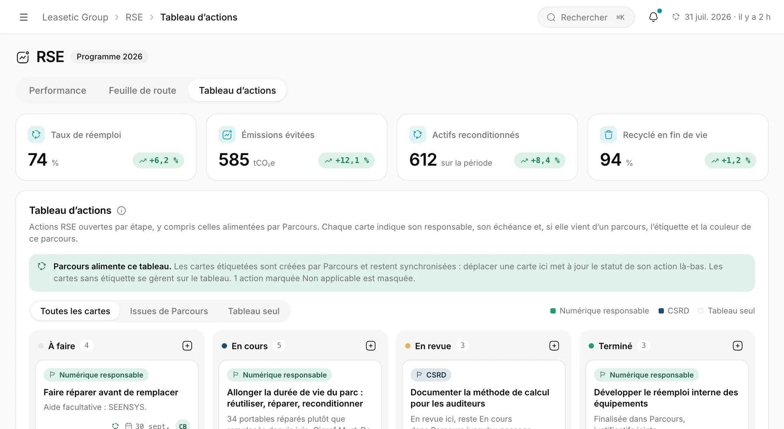The width and height of the screenshot is (784, 429).
Task: Add a card to the À faire column
Action: (x=187, y=346)
